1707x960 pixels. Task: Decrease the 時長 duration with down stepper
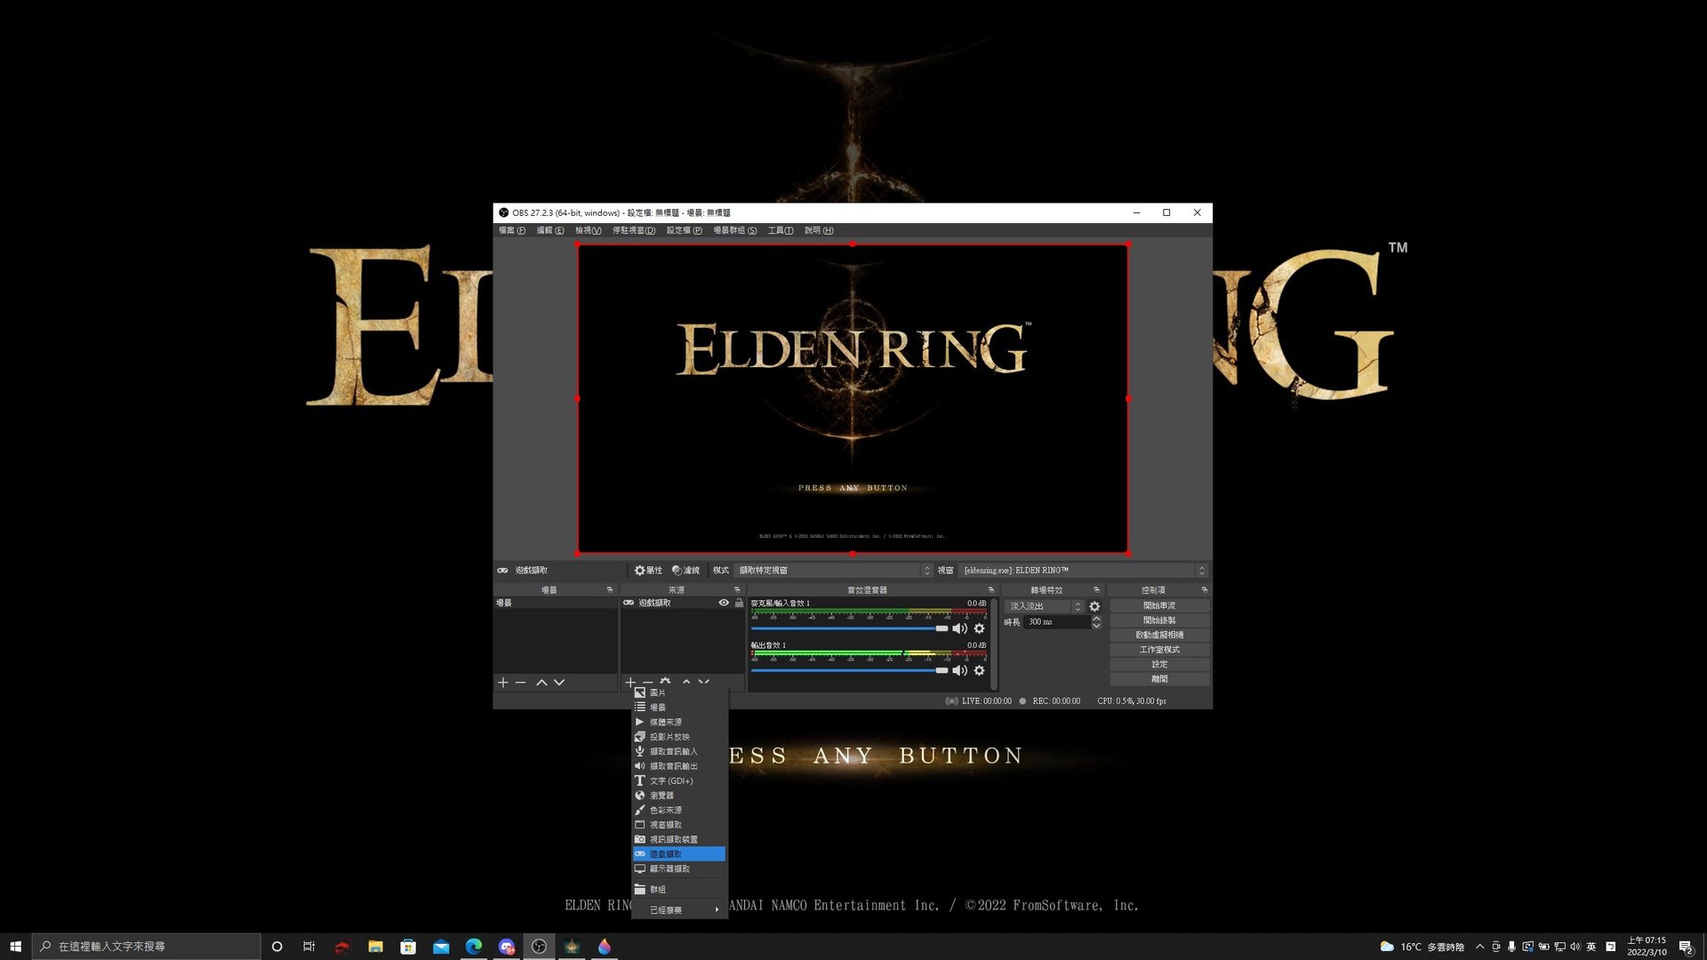click(x=1096, y=626)
